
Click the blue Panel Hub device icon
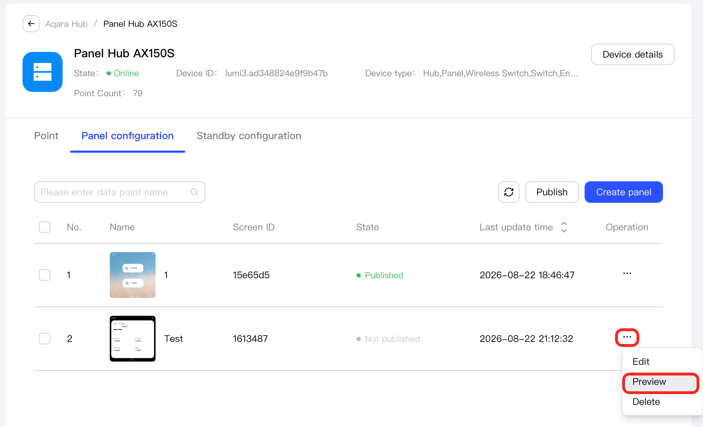43,72
